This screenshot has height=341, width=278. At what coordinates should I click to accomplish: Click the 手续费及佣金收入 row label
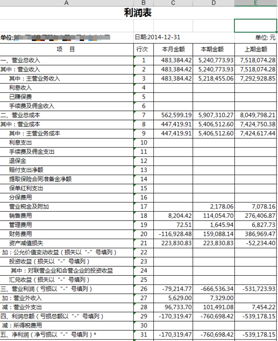[32, 106]
